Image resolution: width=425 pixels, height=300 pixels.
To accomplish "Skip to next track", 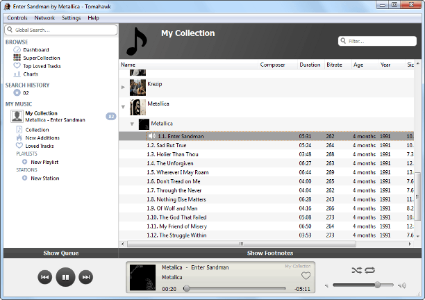I will (86, 277).
